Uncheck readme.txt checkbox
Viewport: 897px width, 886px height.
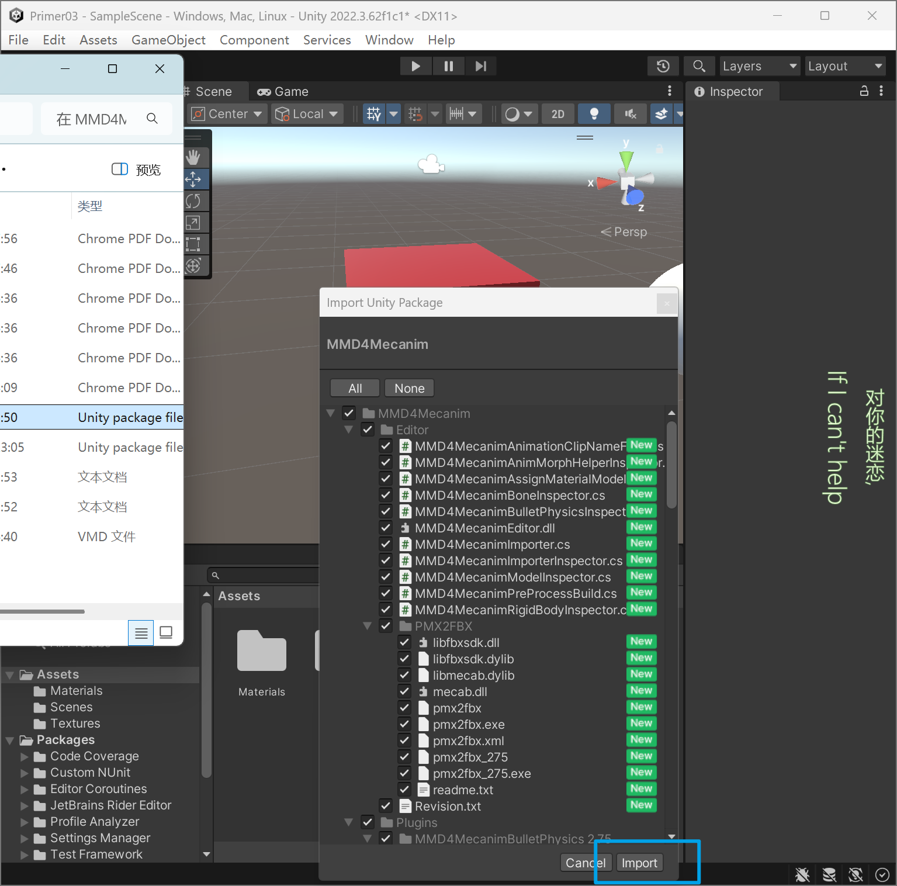[x=404, y=790]
